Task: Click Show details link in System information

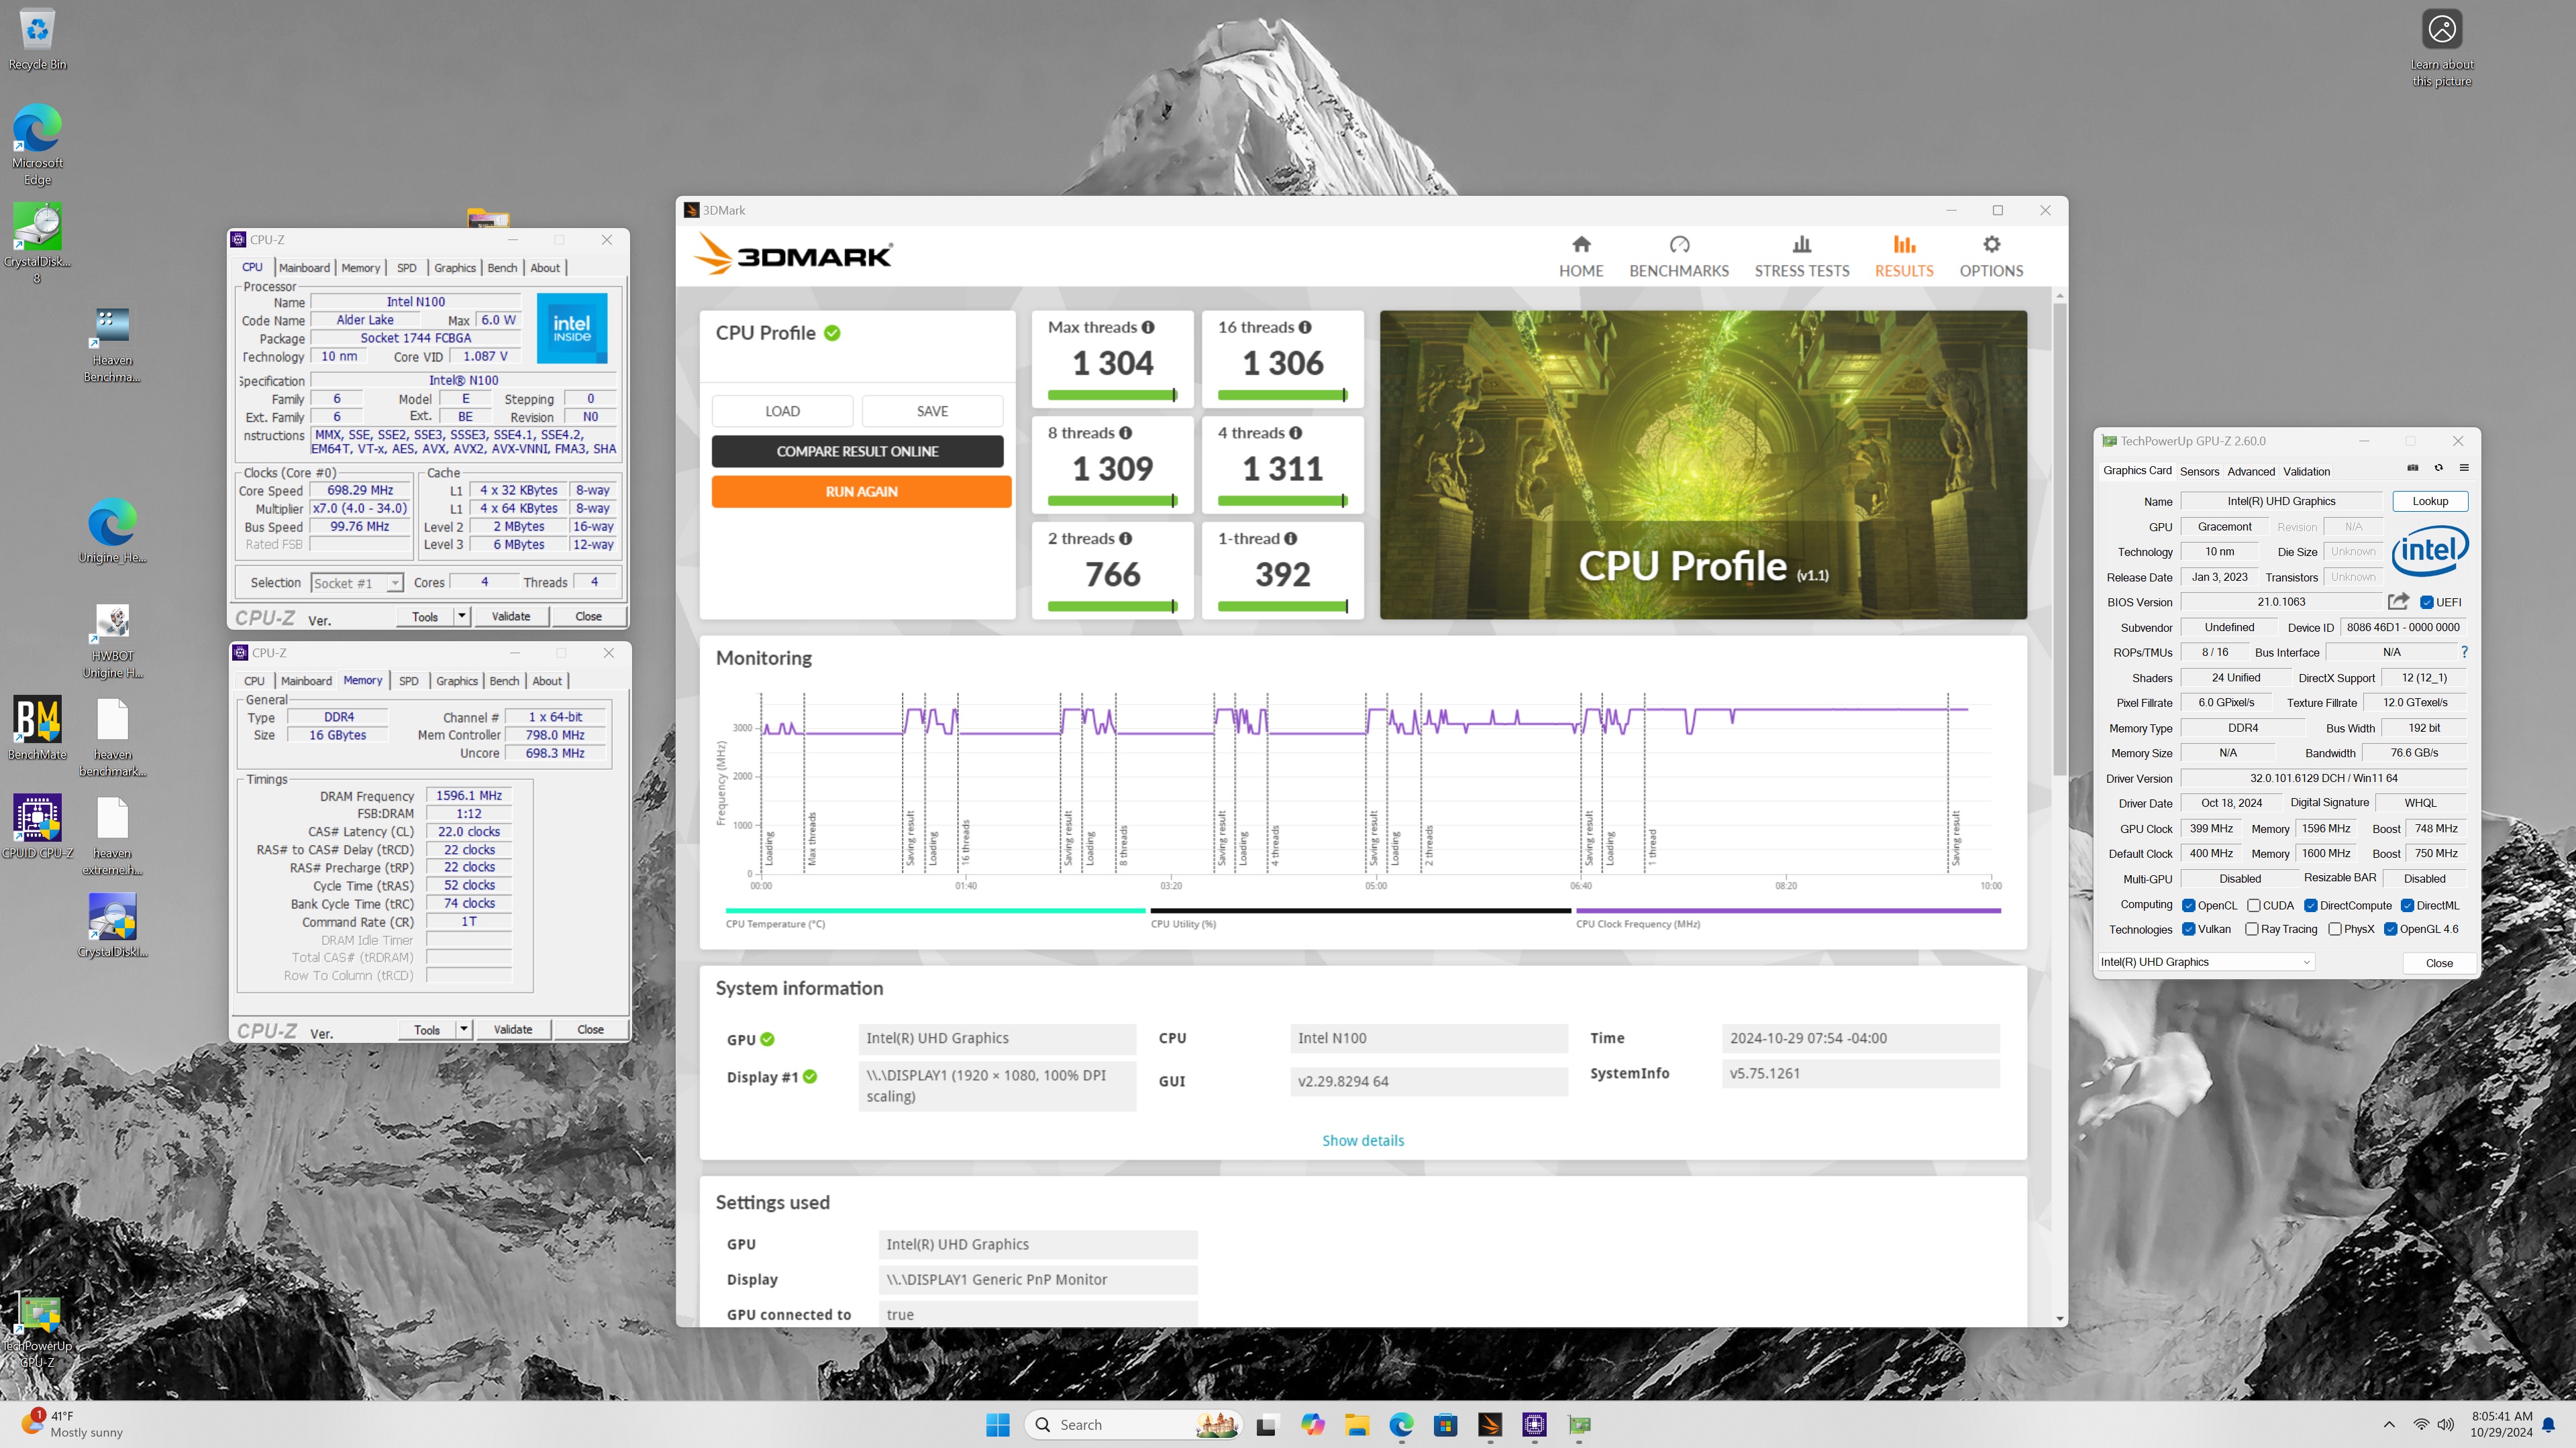Action: point(1362,1140)
